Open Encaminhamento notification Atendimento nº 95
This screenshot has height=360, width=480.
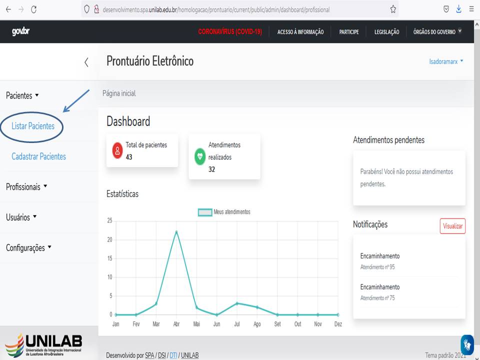380,261
